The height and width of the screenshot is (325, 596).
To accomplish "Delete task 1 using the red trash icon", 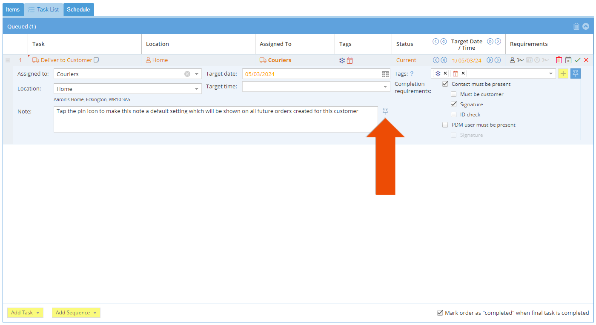I will pyautogui.click(x=559, y=60).
